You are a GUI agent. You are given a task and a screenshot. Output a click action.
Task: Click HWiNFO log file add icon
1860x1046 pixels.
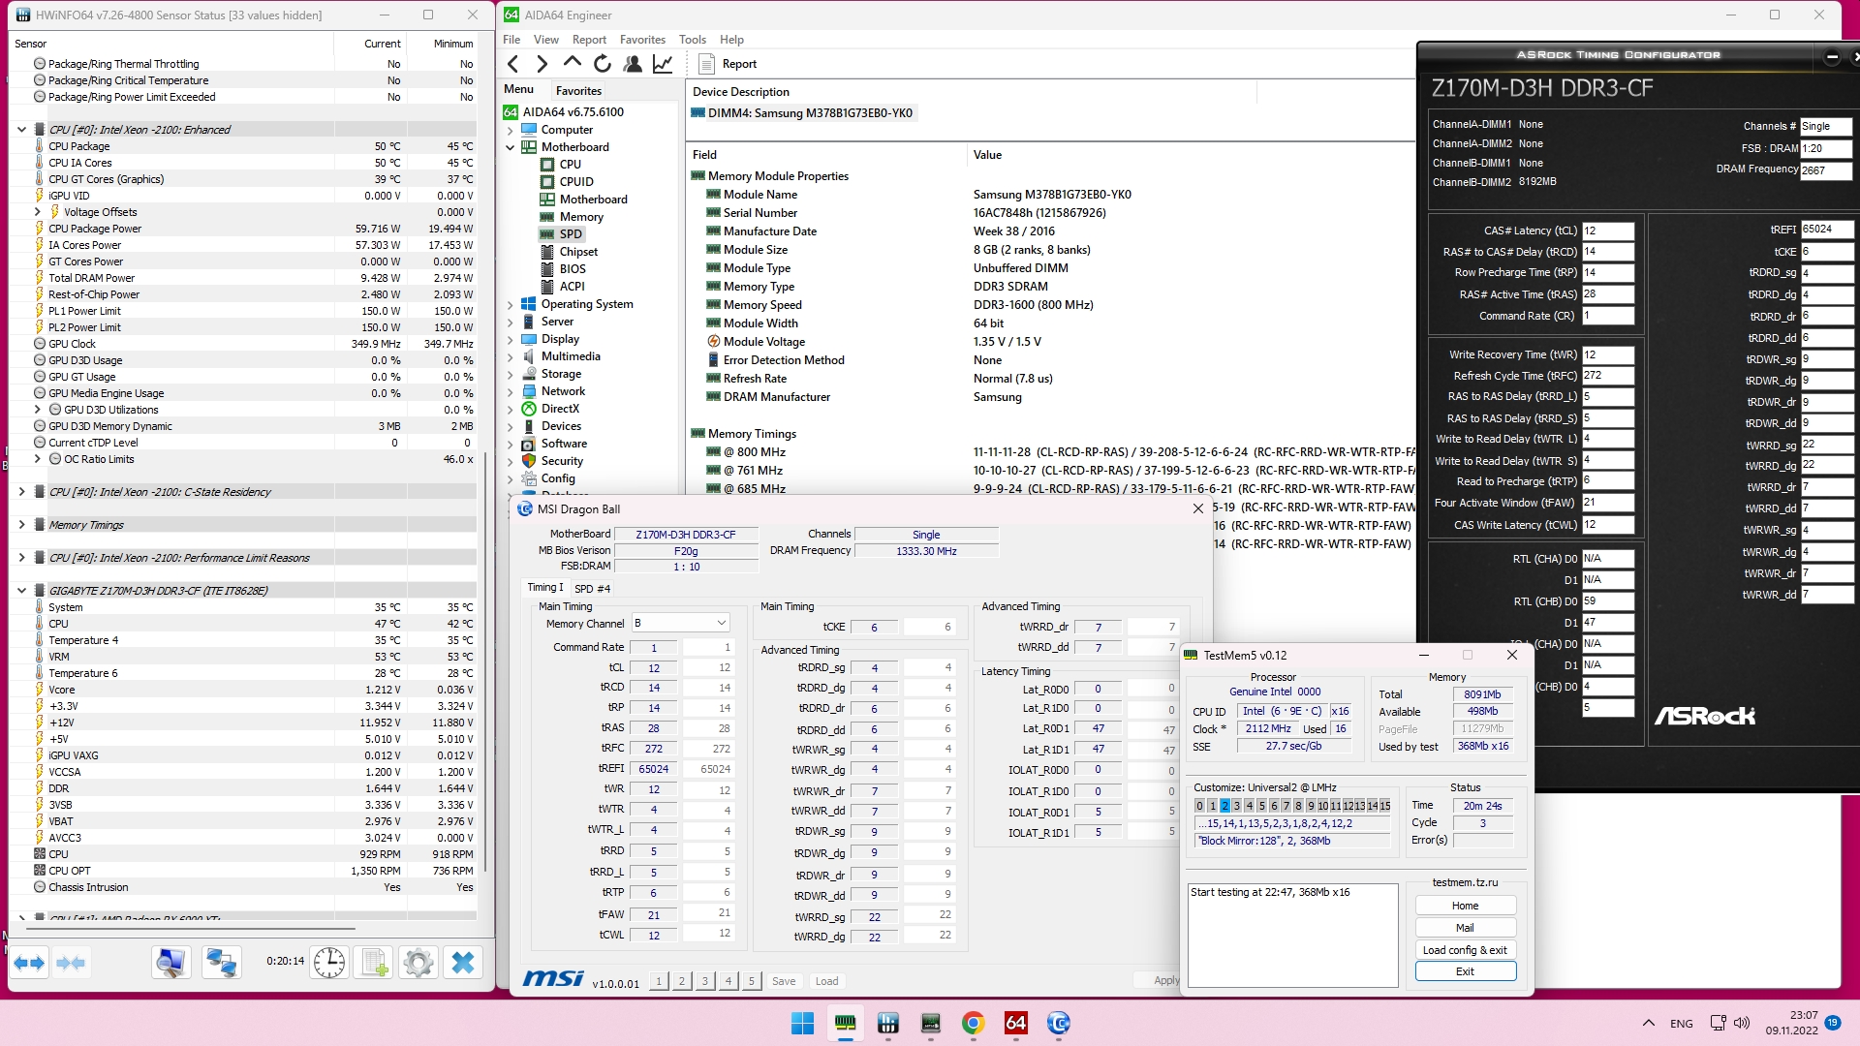(375, 962)
